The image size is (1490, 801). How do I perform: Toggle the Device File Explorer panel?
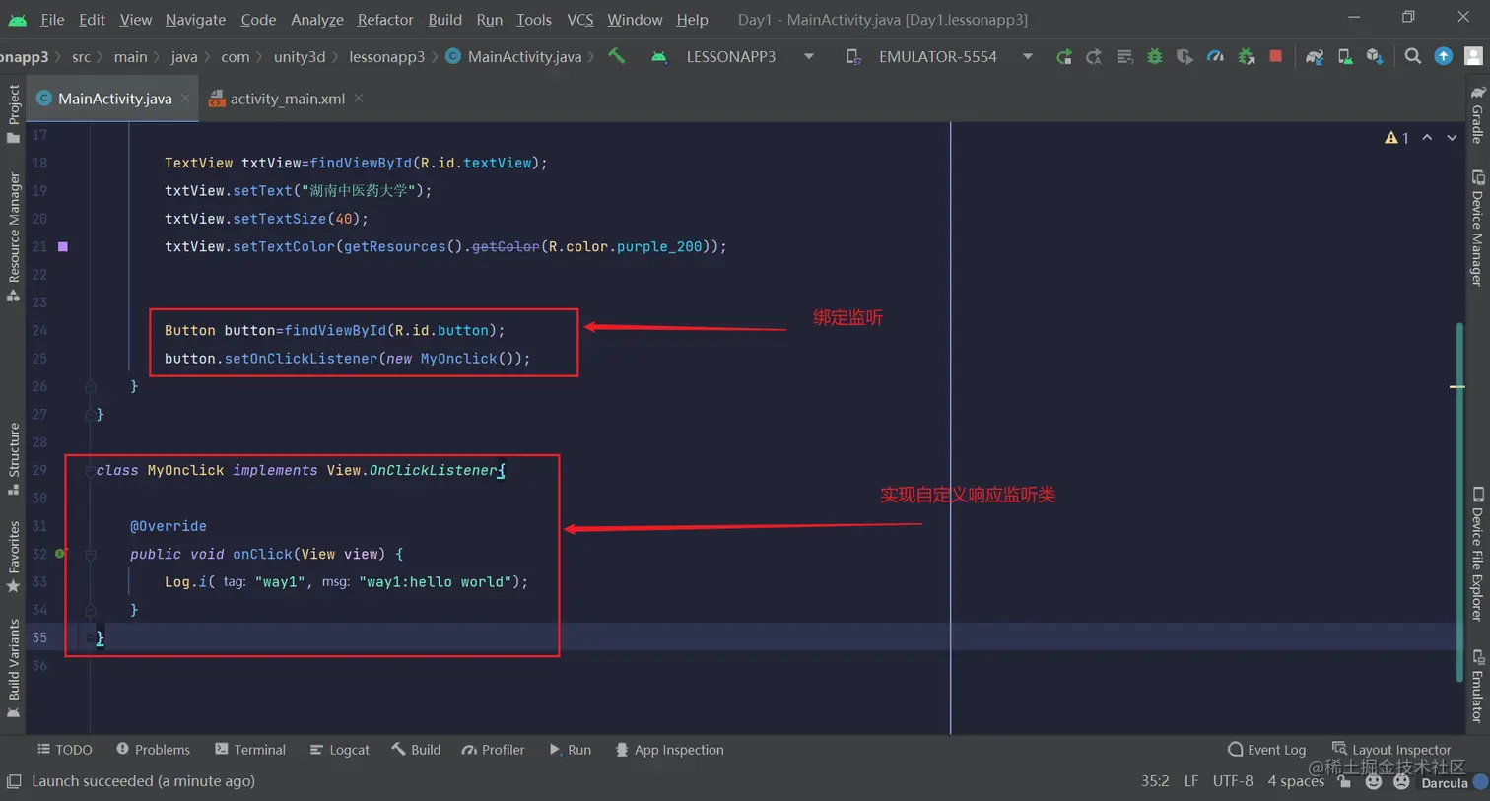[1477, 554]
